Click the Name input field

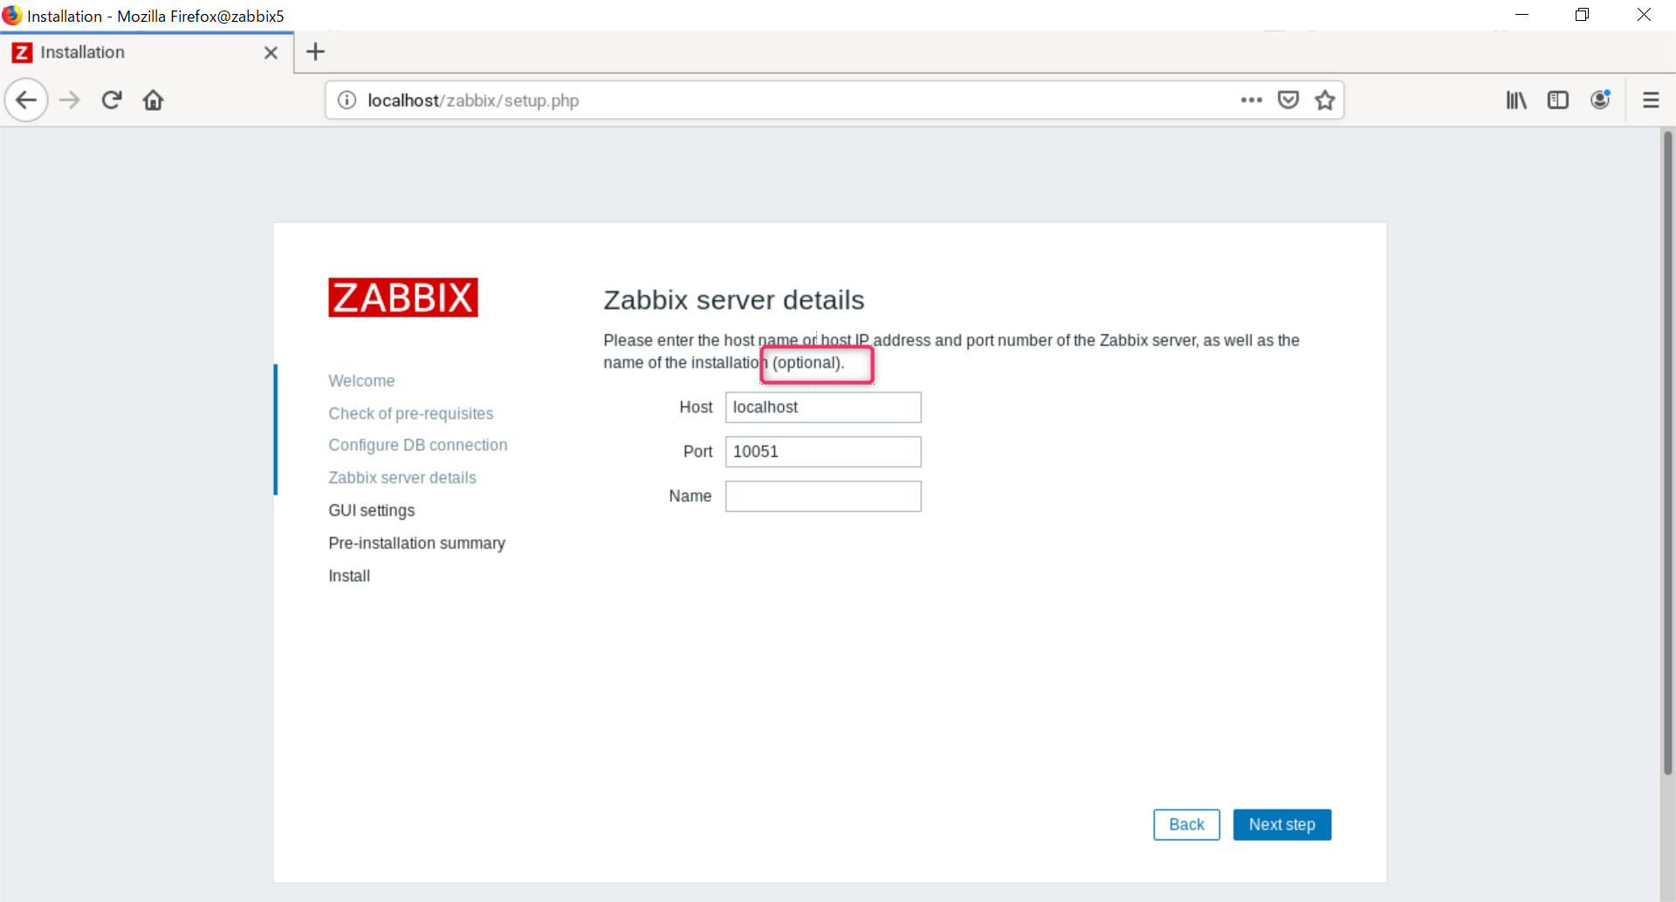click(823, 496)
